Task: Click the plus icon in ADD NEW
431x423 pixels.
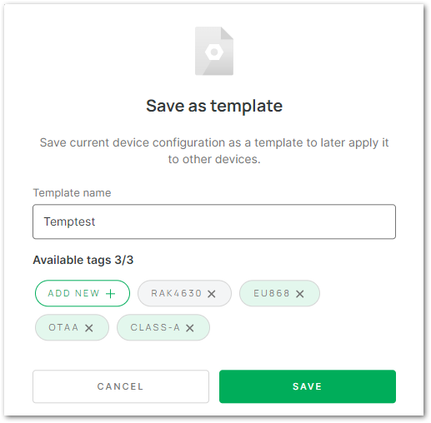Action: (110, 293)
